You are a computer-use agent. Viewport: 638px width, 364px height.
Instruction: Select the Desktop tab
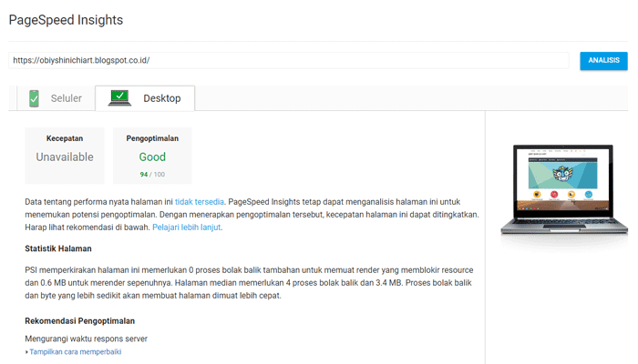pos(145,98)
